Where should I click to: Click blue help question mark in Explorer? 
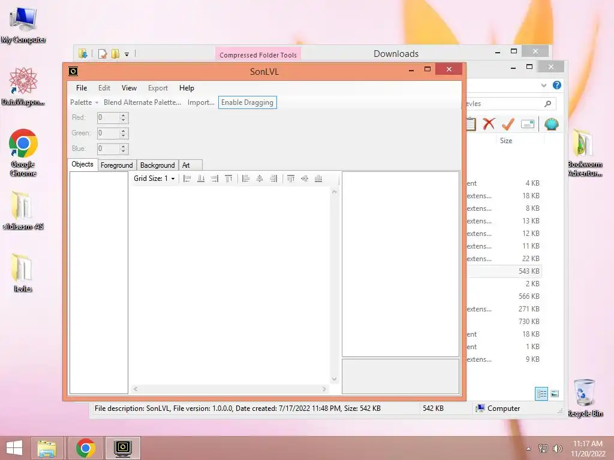(x=557, y=85)
